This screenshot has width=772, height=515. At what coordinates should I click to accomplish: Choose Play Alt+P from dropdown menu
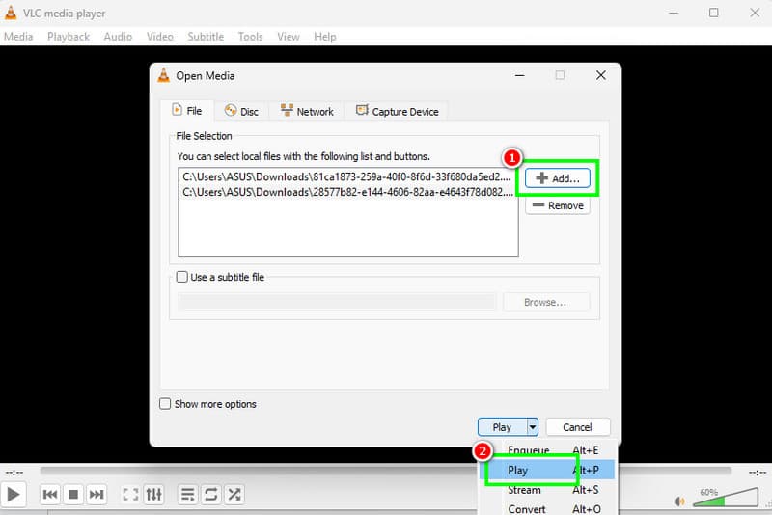[x=547, y=470]
